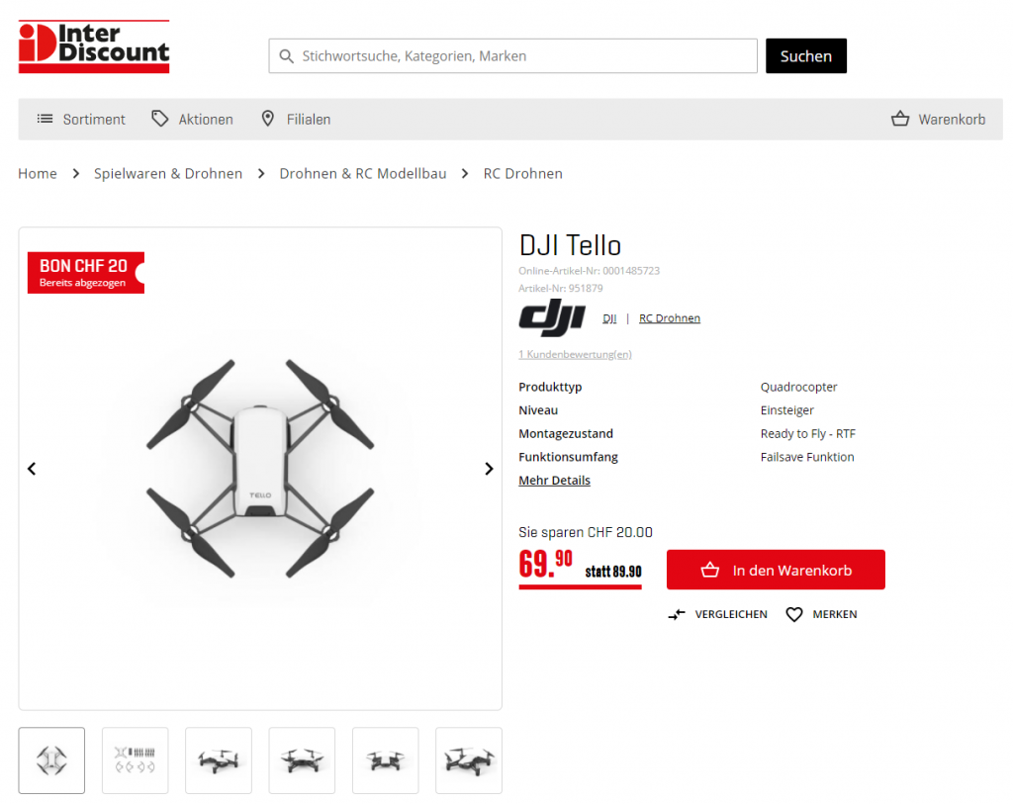Image resolution: width=1013 pixels, height=804 pixels.
Task: Expand Mehr Details link
Action: click(554, 481)
